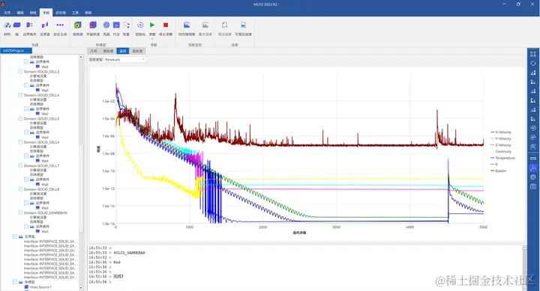
Task: Click X-Velocity legend entry
Action: click(x=501, y=132)
